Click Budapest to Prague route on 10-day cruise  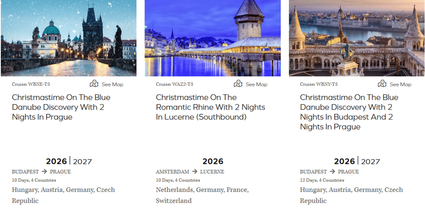coord(41,172)
